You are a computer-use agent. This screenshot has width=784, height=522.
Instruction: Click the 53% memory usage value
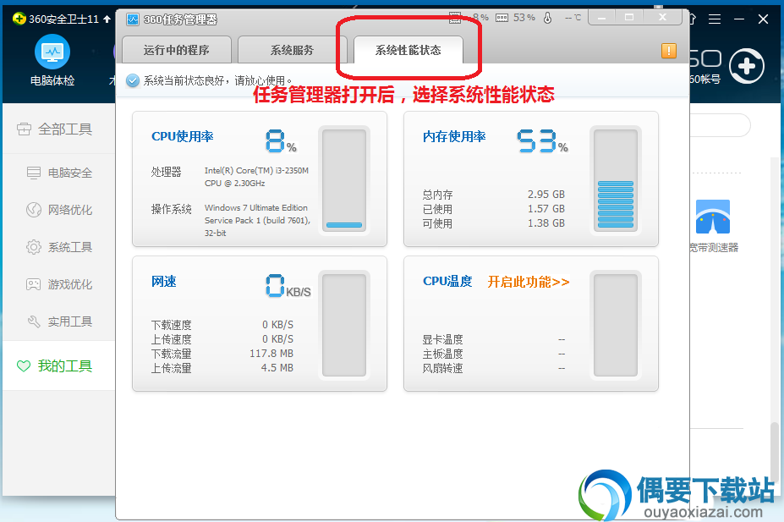pyautogui.click(x=542, y=141)
